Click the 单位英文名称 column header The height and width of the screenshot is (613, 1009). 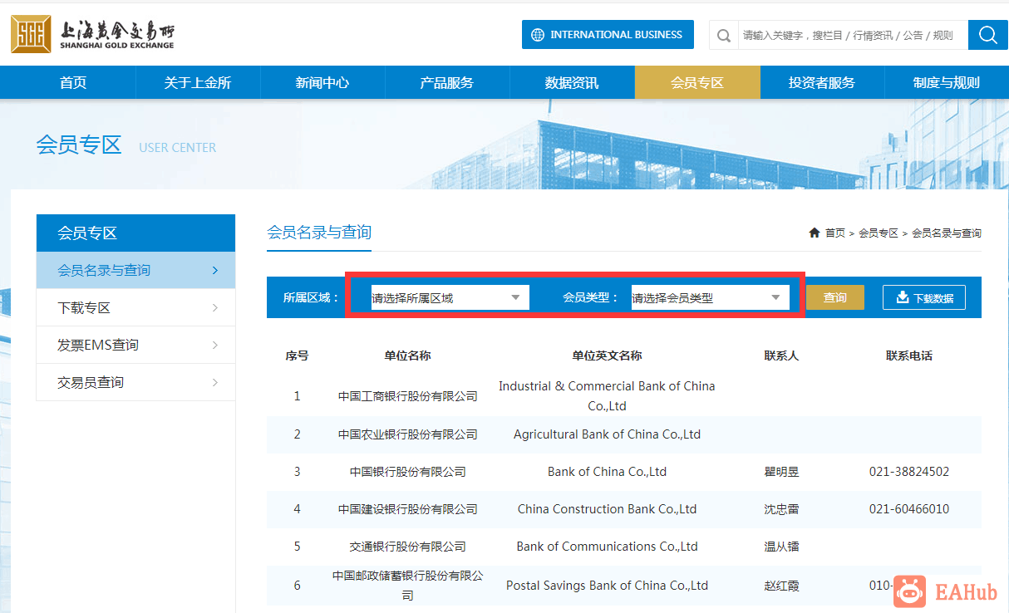click(607, 356)
